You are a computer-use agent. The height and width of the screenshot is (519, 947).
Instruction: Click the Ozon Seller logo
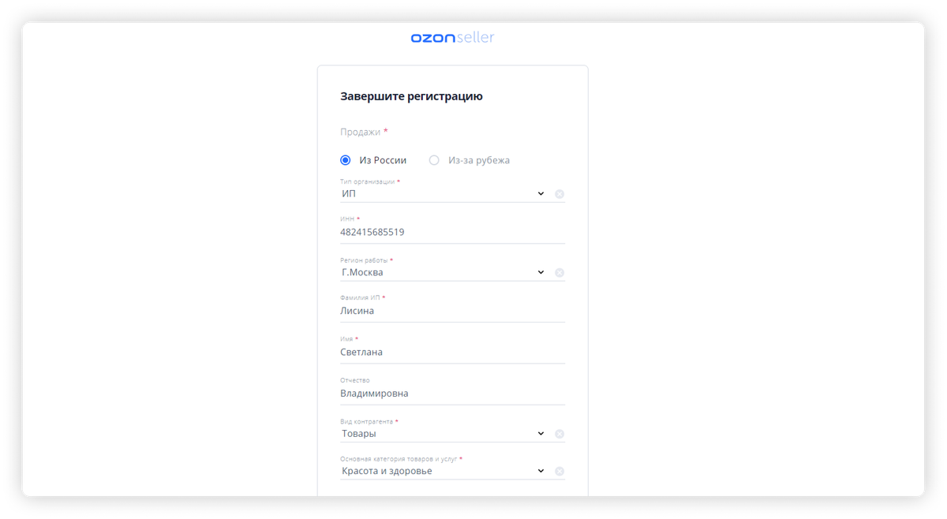coord(452,38)
